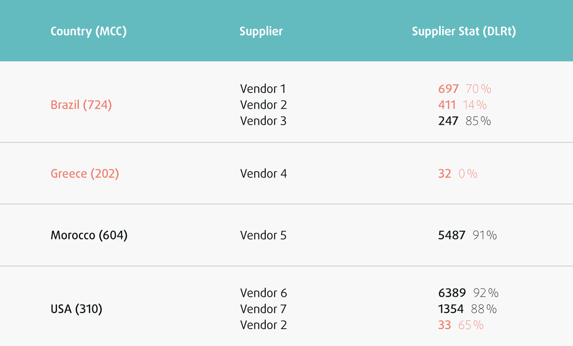Click Vendor 4 for Greece
This screenshot has height=346, width=573.
click(263, 174)
